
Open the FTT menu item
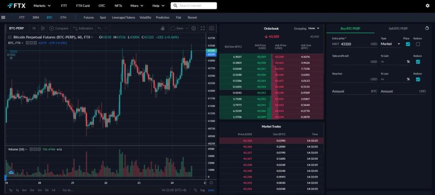click(64, 5)
